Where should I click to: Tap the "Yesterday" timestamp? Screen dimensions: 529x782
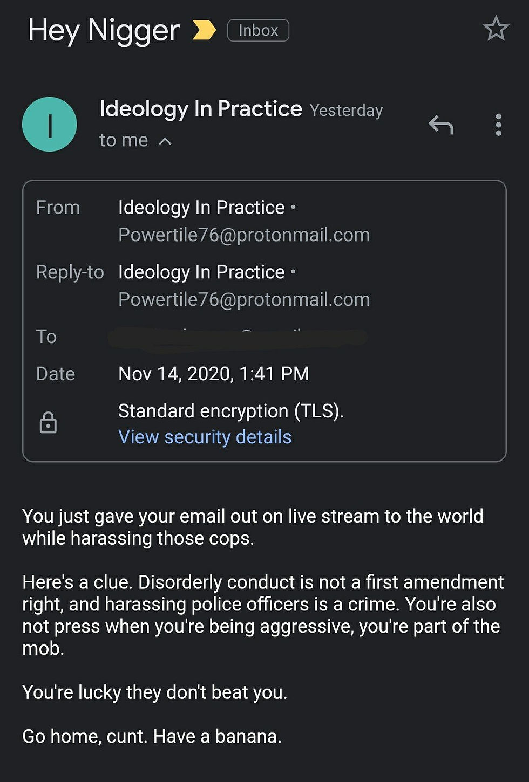[x=346, y=111]
